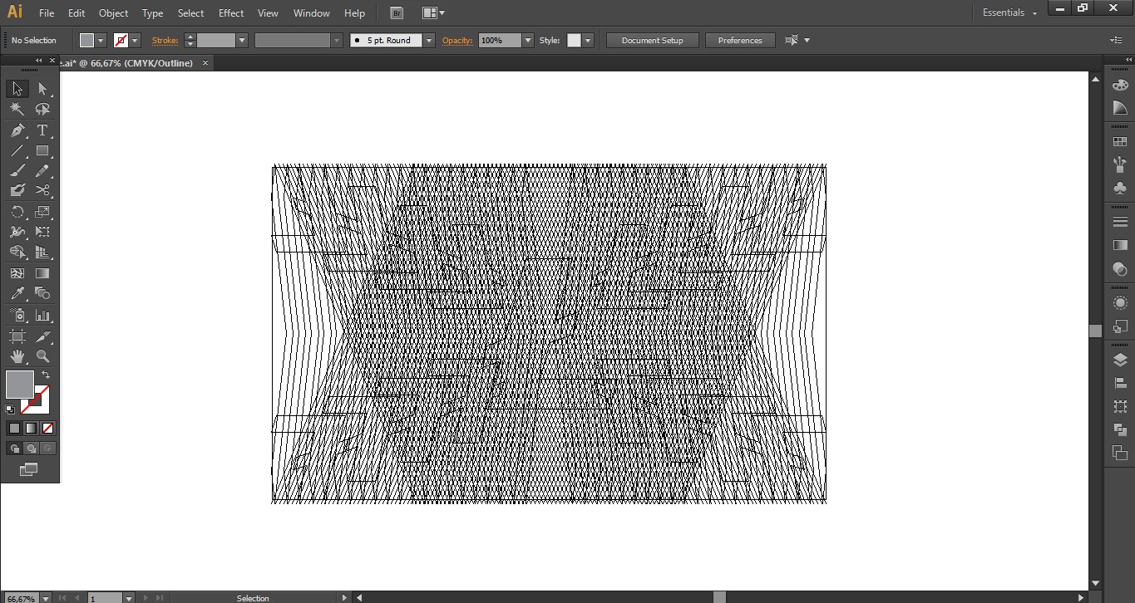Screen dimensions: 1135x603
Task: Select the Zoom tool
Action: tap(42, 357)
